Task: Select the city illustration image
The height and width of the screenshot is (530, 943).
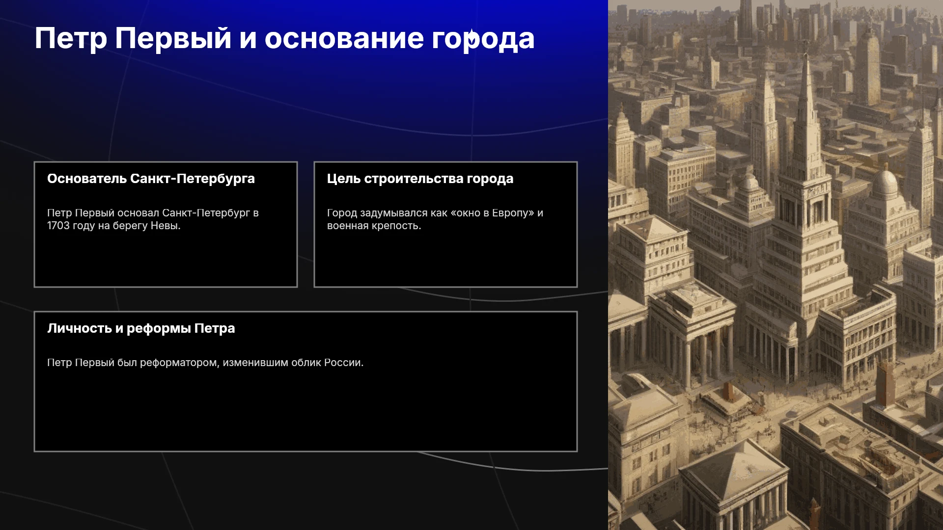Action: (776, 265)
